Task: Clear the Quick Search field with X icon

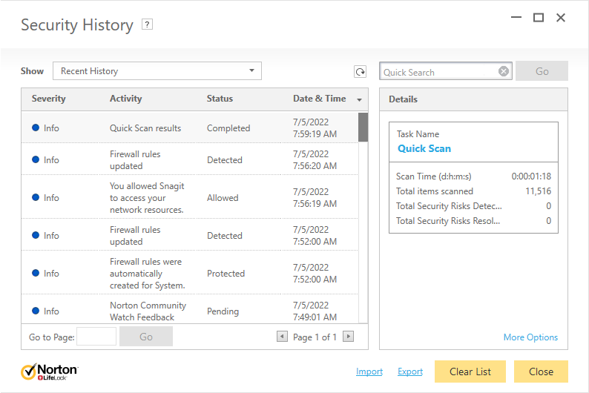Action: 504,72
